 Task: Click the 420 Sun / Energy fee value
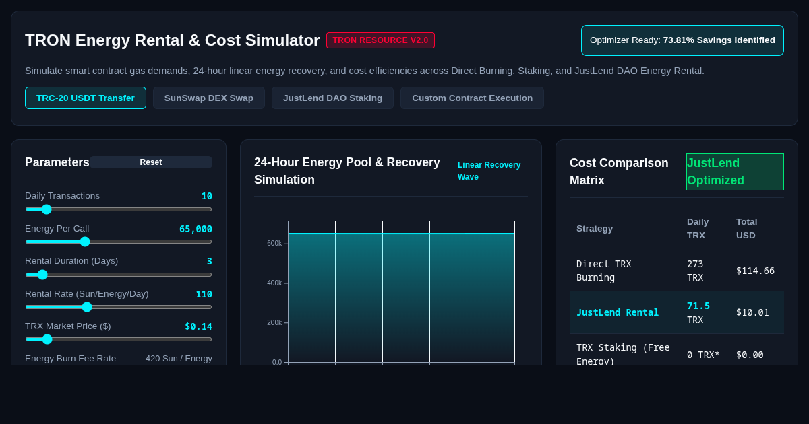pyautogui.click(x=179, y=358)
